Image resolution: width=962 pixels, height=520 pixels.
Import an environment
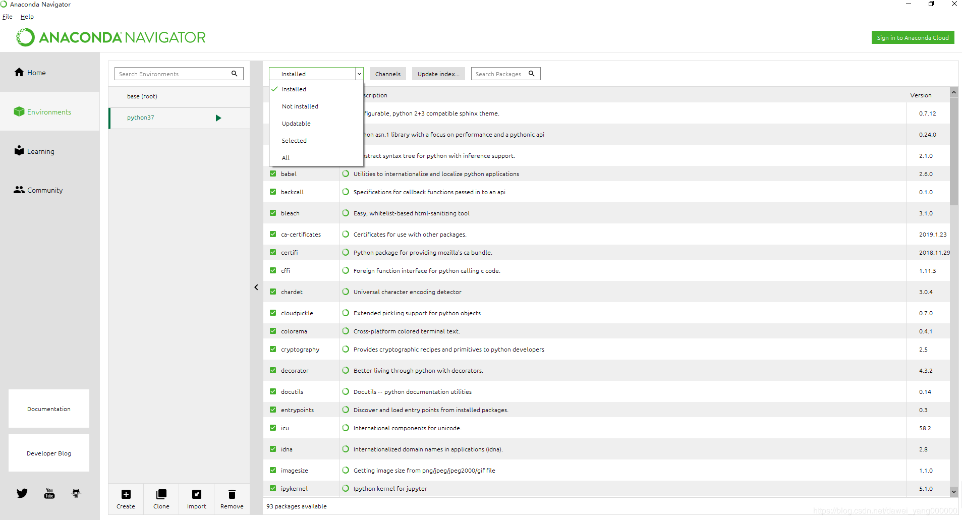tap(197, 499)
